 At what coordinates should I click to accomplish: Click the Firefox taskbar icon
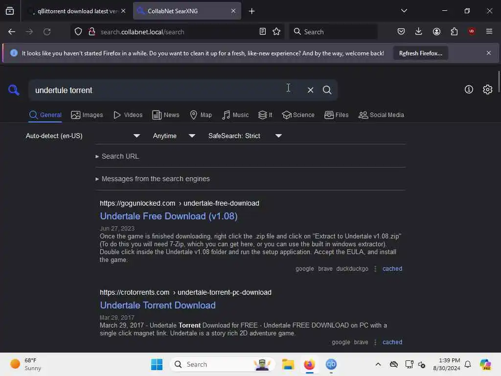[309, 364]
